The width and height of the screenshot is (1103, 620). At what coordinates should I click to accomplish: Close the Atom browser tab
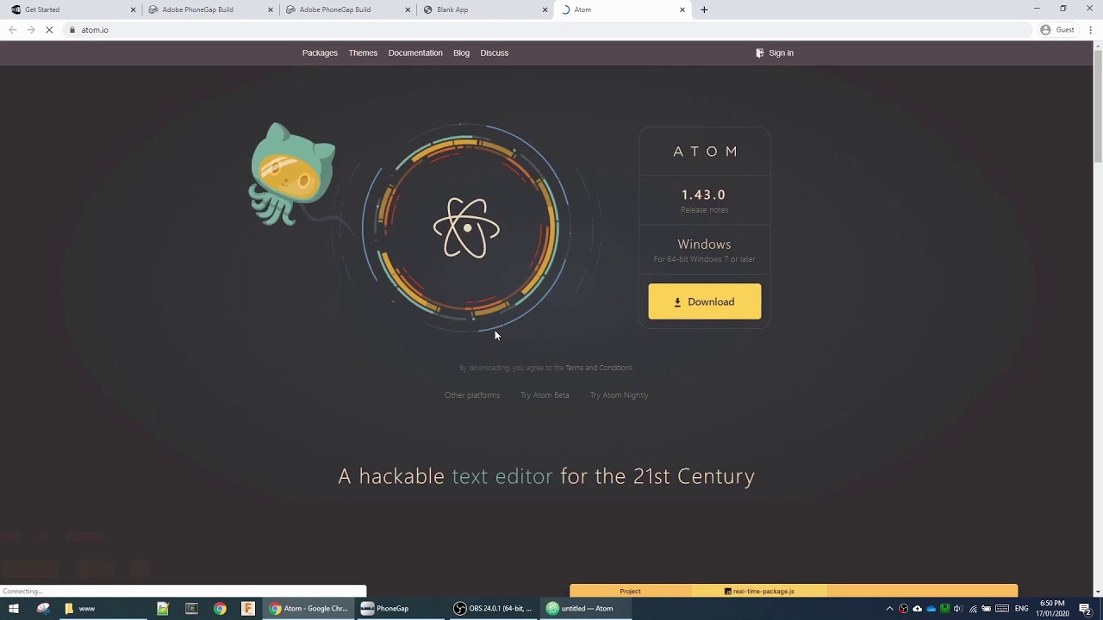[682, 9]
